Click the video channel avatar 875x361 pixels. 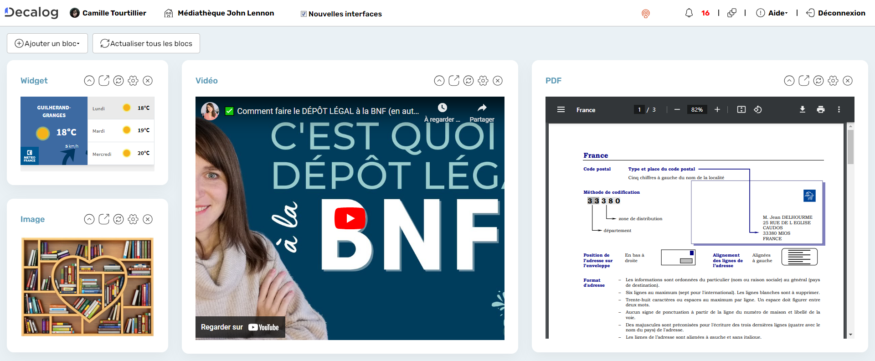tap(210, 111)
